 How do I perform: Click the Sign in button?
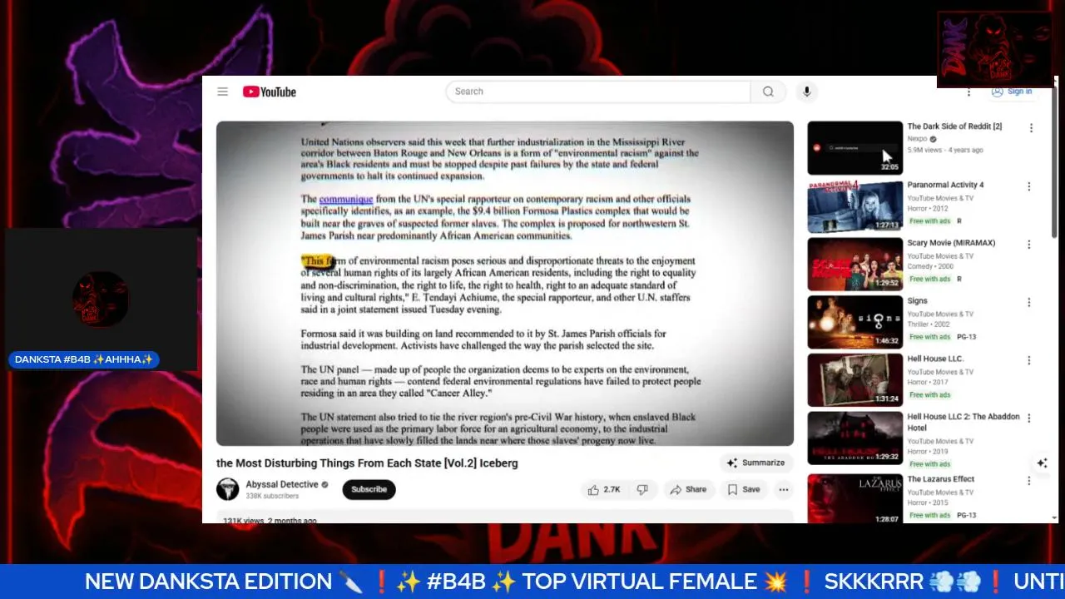[1012, 92]
